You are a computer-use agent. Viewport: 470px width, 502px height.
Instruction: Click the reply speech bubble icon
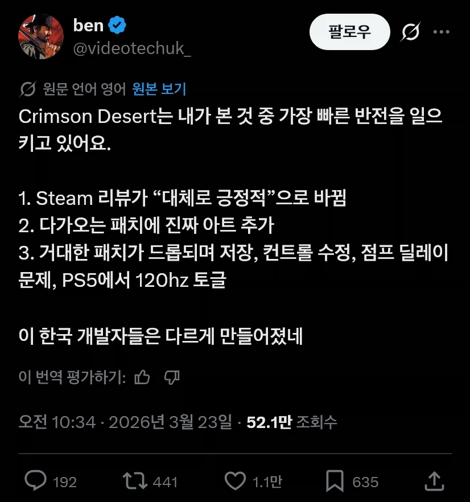click(36, 482)
